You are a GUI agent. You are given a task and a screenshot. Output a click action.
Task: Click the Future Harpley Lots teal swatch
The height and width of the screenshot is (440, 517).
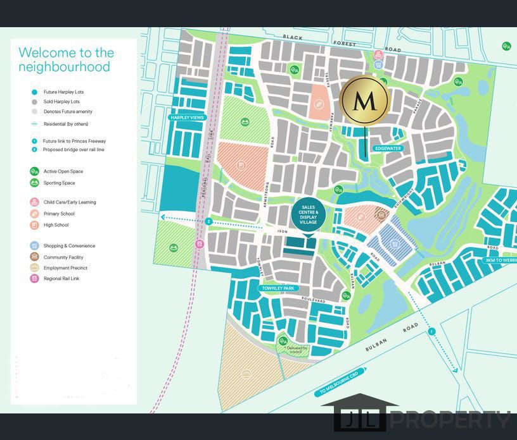34,92
